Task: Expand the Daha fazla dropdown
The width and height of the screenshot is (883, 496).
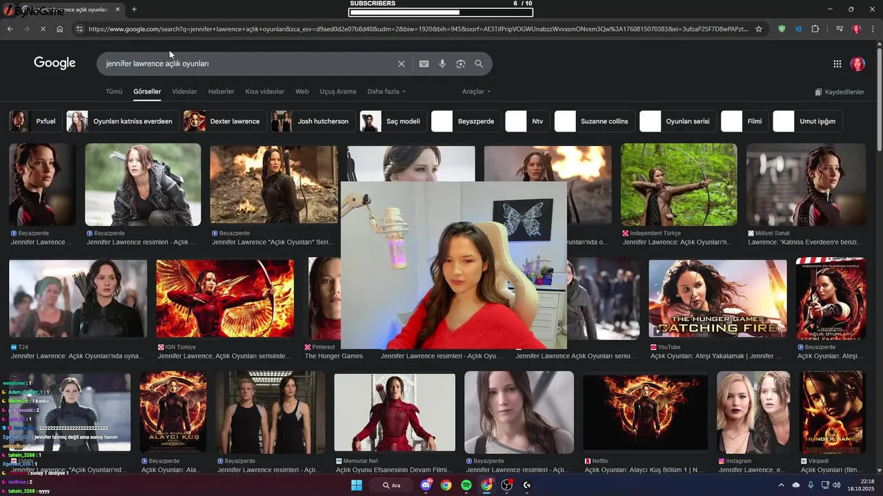Action: pyautogui.click(x=386, y=92)
